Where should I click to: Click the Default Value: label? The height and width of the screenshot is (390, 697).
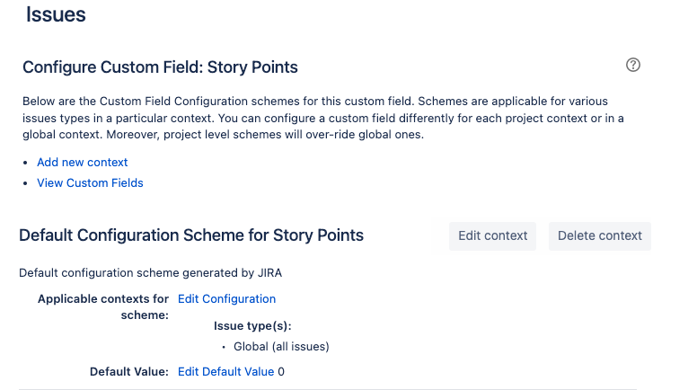(128, 371)
